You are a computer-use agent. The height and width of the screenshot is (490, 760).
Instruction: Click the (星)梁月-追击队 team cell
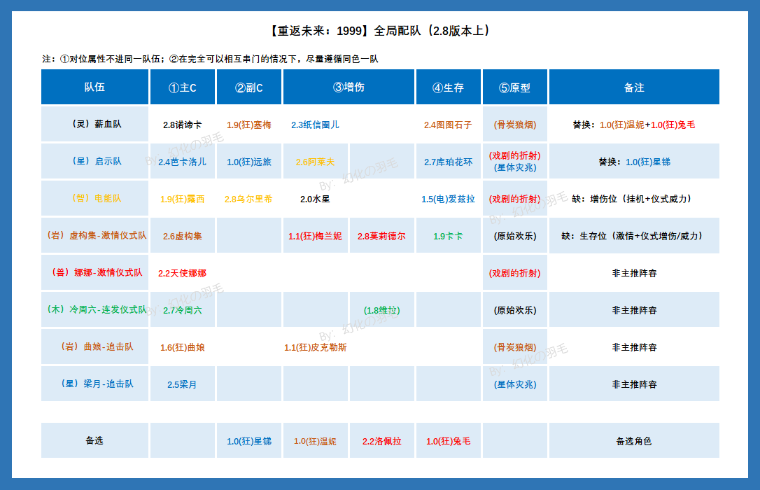tap(94, 384)
